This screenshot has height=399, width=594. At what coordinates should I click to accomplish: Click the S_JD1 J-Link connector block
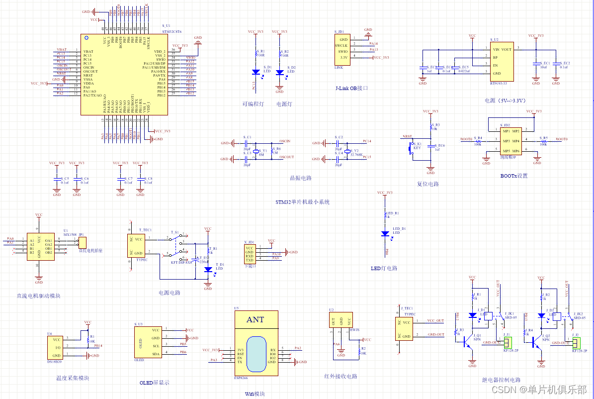point(342,50)
